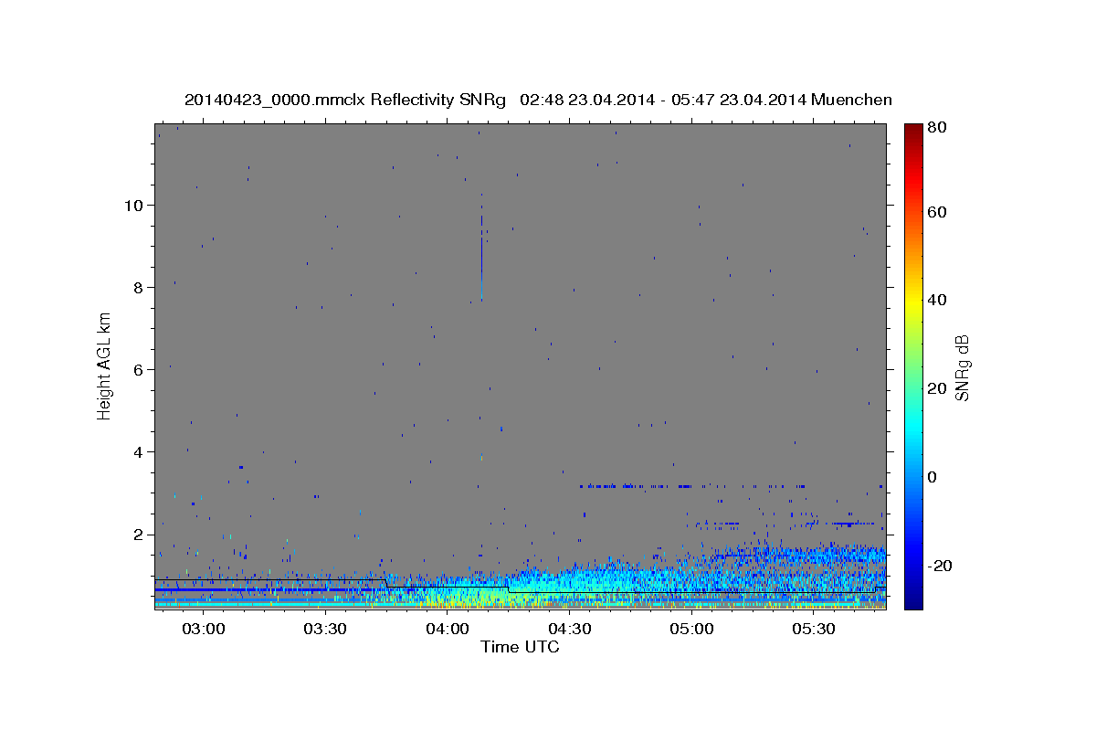Click the 03:00 time tick label
This screenshot has width=1096, height=731.
coord(203,629)
